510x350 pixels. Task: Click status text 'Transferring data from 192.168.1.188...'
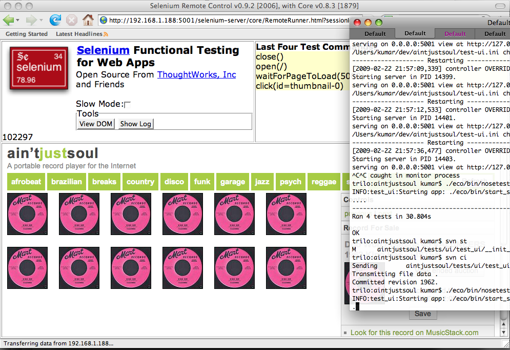coord(58,343)
